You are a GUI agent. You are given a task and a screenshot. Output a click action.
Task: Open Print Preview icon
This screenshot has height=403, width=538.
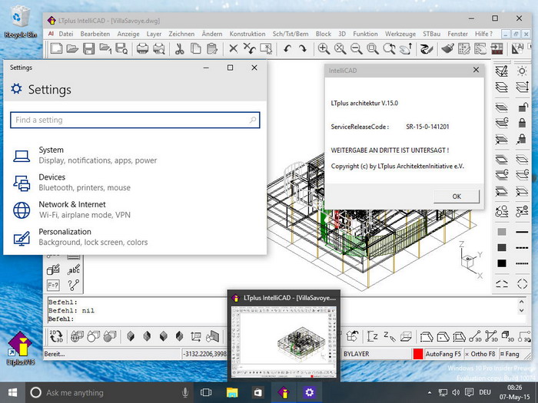[x=159, y=48]
